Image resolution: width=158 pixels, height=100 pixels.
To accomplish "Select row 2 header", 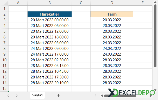I will tap(4, 14).
